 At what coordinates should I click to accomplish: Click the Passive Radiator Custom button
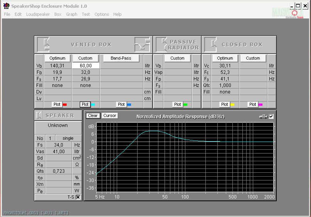177,58
